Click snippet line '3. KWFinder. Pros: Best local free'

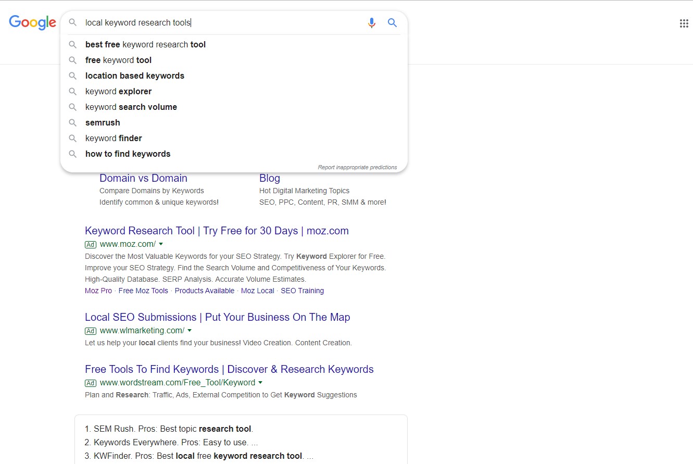tap(199, 456)
